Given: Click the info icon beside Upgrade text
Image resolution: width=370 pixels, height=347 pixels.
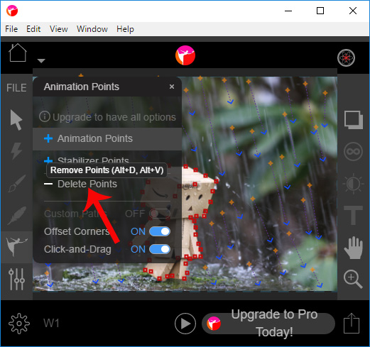Looking at the screenshot, I should [45, 116].
